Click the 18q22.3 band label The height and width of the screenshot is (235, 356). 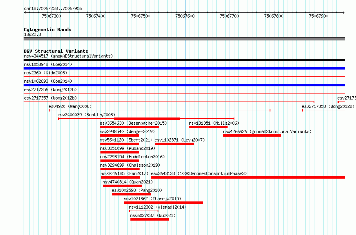(32, 34)
